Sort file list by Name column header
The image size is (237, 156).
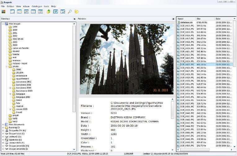(x=186, y=19)
